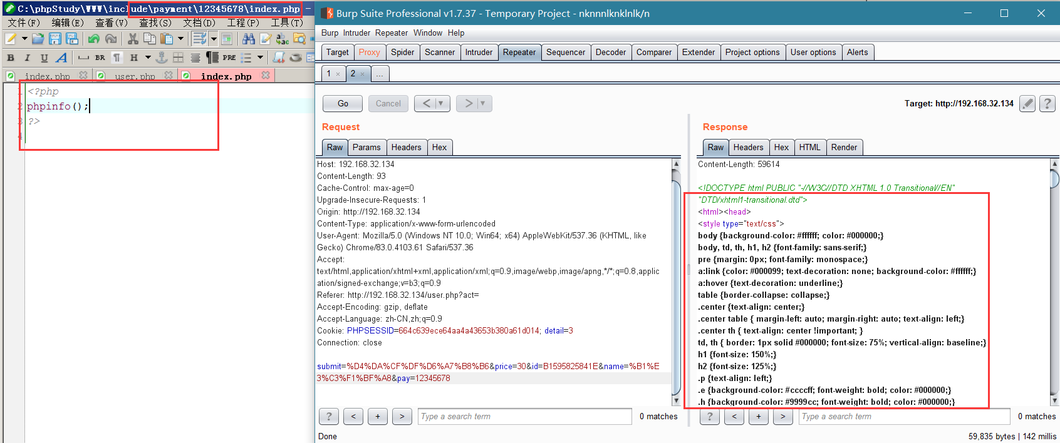Click the New document pencil icon in editor
This screenshot has width=1060, height=443.
(11, 39)
